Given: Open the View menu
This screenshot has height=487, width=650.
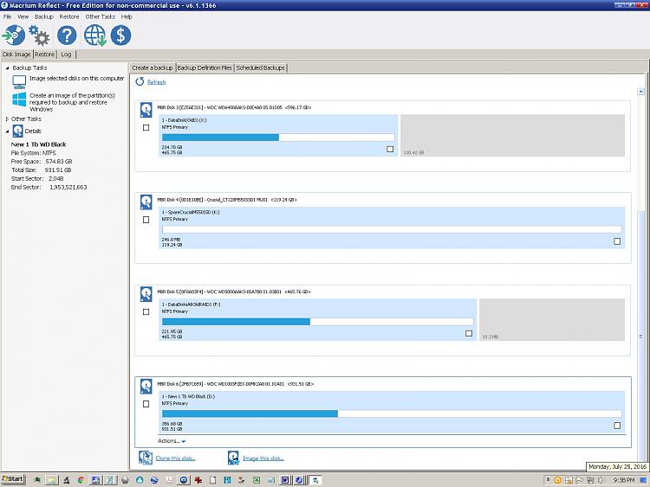Looking at the screenshot, I should [x=23, y=16].
